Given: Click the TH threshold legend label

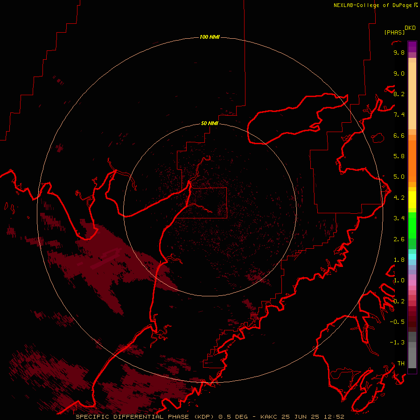Looking at the screenshot, I should tap(401, 364).
